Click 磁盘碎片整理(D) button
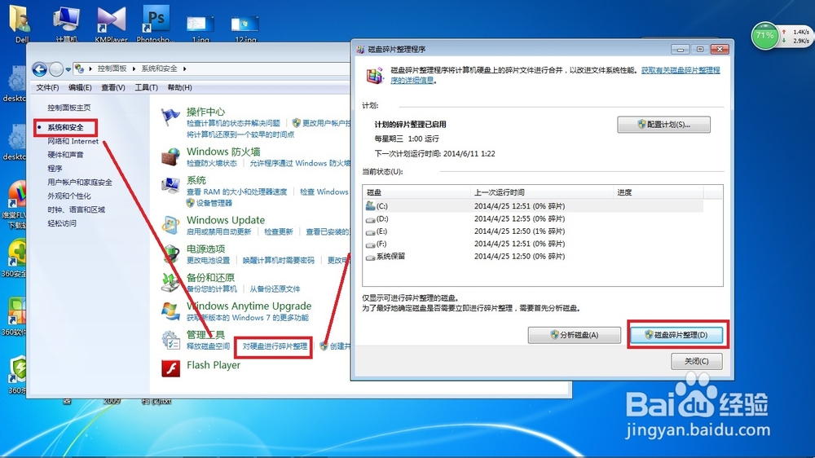Viewport: 815px width, 458px height. pos(676,335)
